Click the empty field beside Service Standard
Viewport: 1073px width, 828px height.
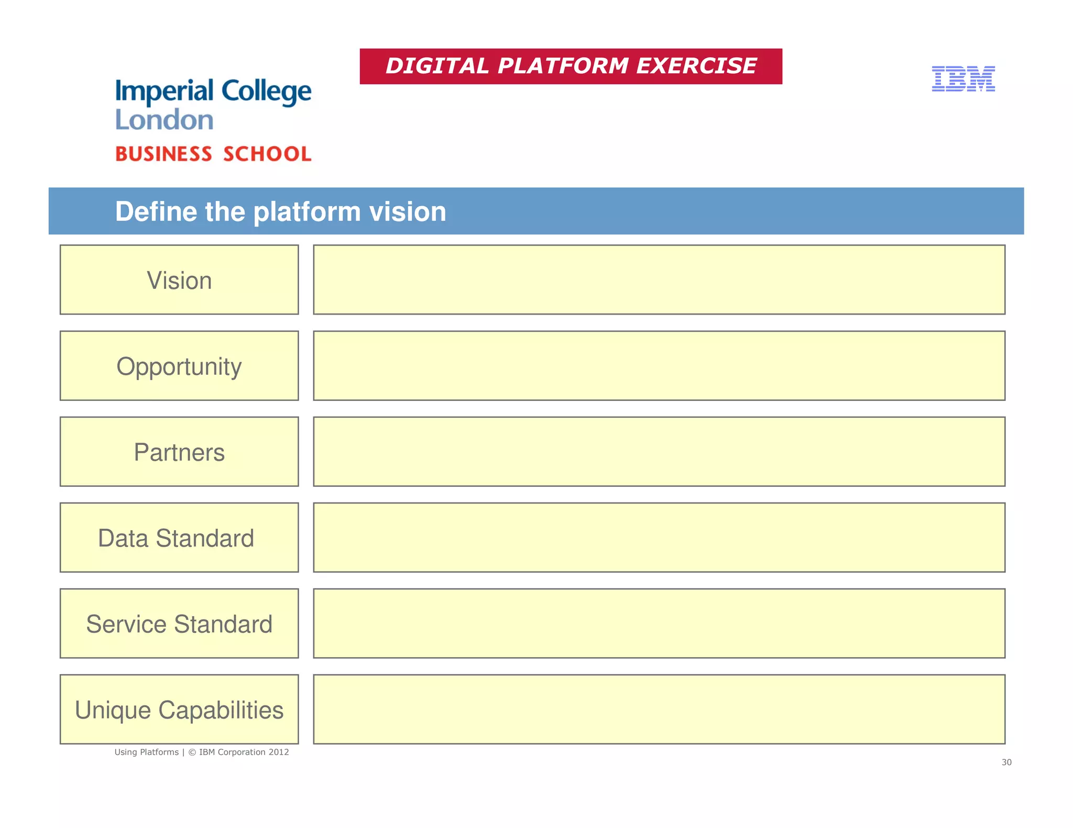[x=659, y=623]
